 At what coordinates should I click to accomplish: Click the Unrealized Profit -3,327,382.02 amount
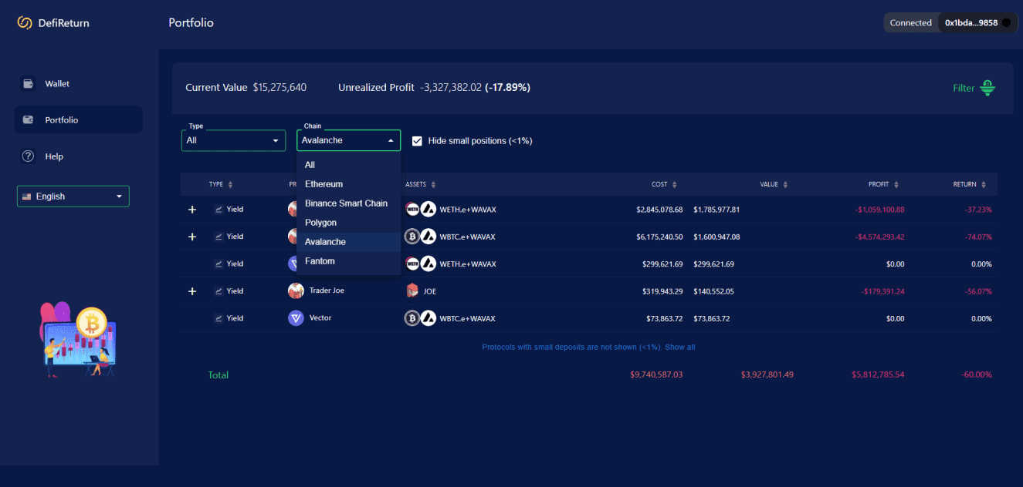[451, 88]
